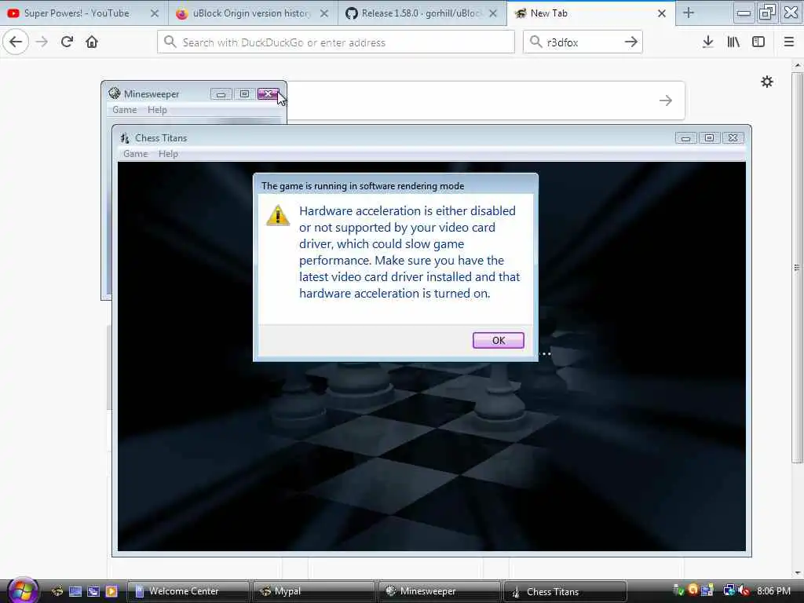
Task: Reload the current page
Action: tap(67, 42)
